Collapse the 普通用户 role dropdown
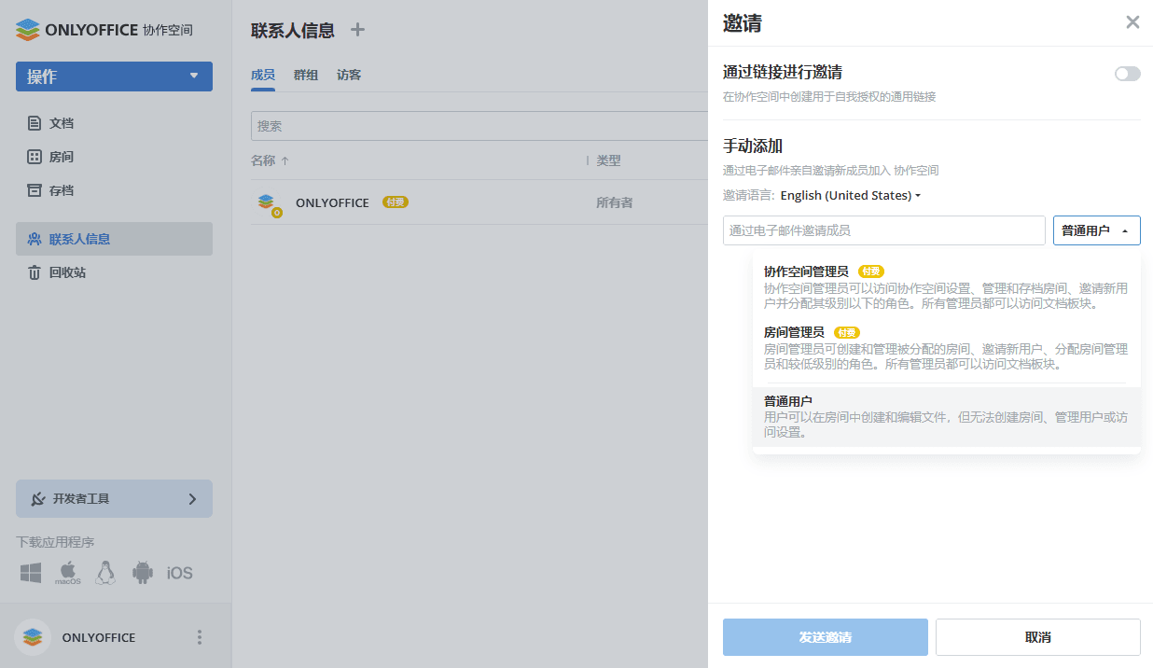The height and width of the screenshot is (668, 1153). coord(1097,230)
